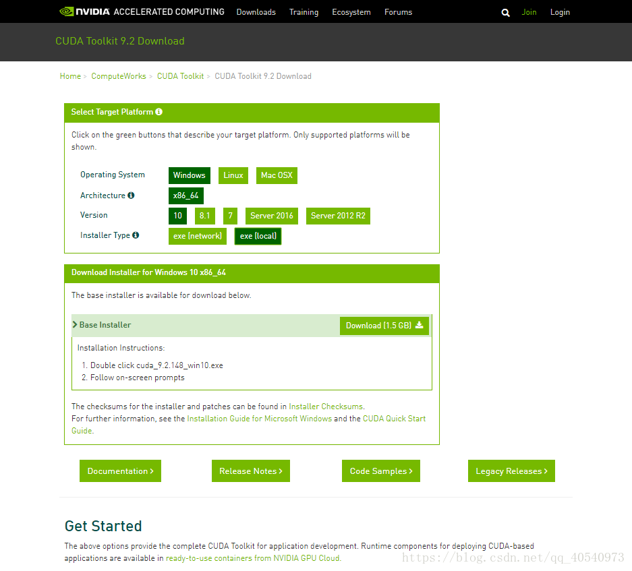Click the Join link
This screenshot has height=571, width=632.
[529, 12]
